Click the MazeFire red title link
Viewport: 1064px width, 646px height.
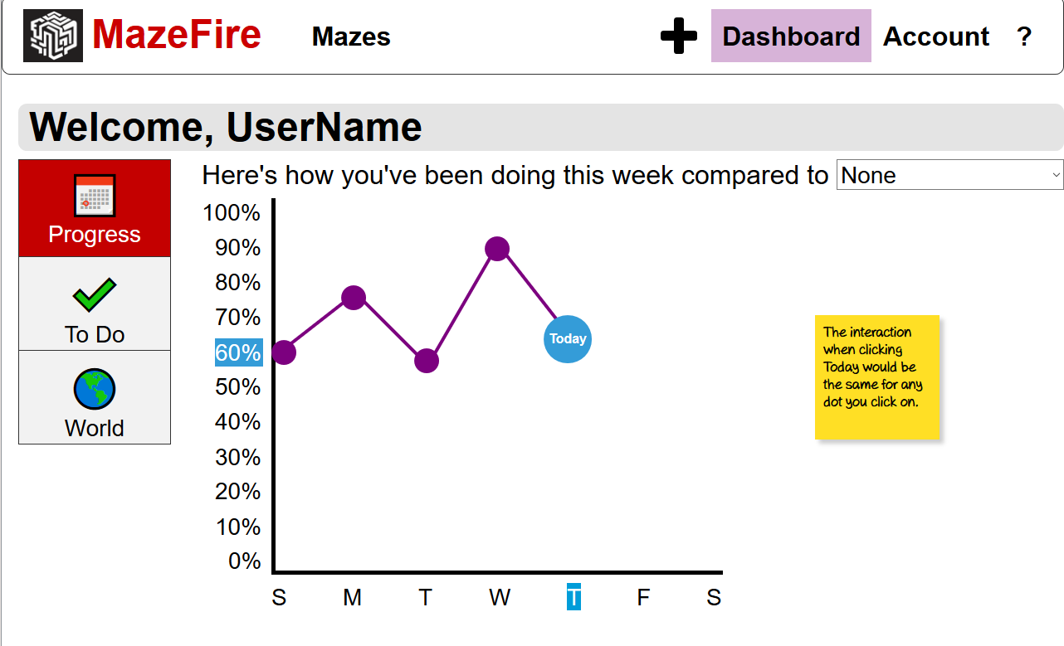[x=177, y=35]
